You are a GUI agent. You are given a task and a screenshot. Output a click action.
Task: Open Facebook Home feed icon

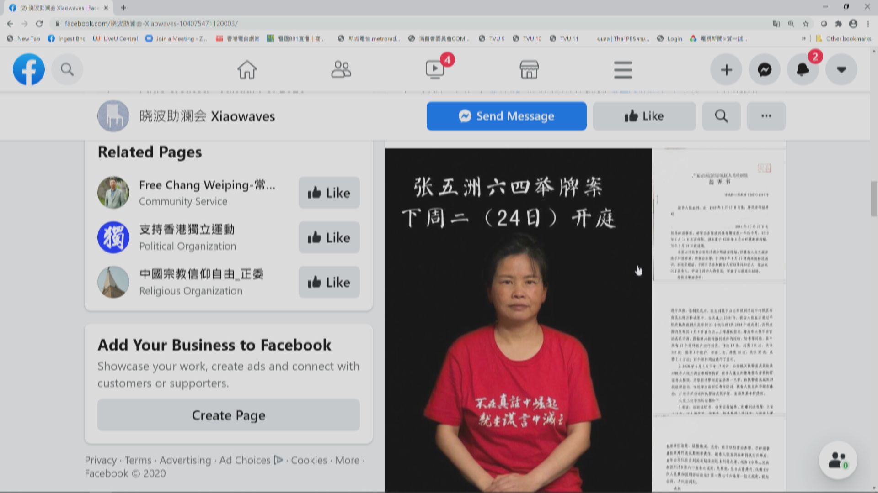coord(247,70)
